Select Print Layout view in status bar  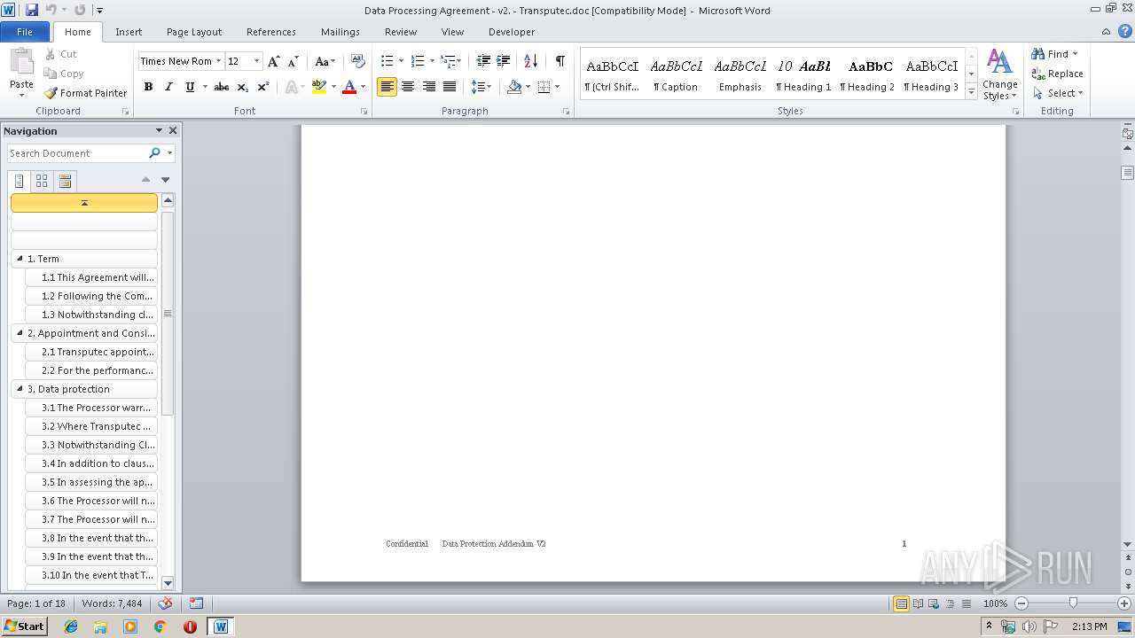click(x=901, y=603)
